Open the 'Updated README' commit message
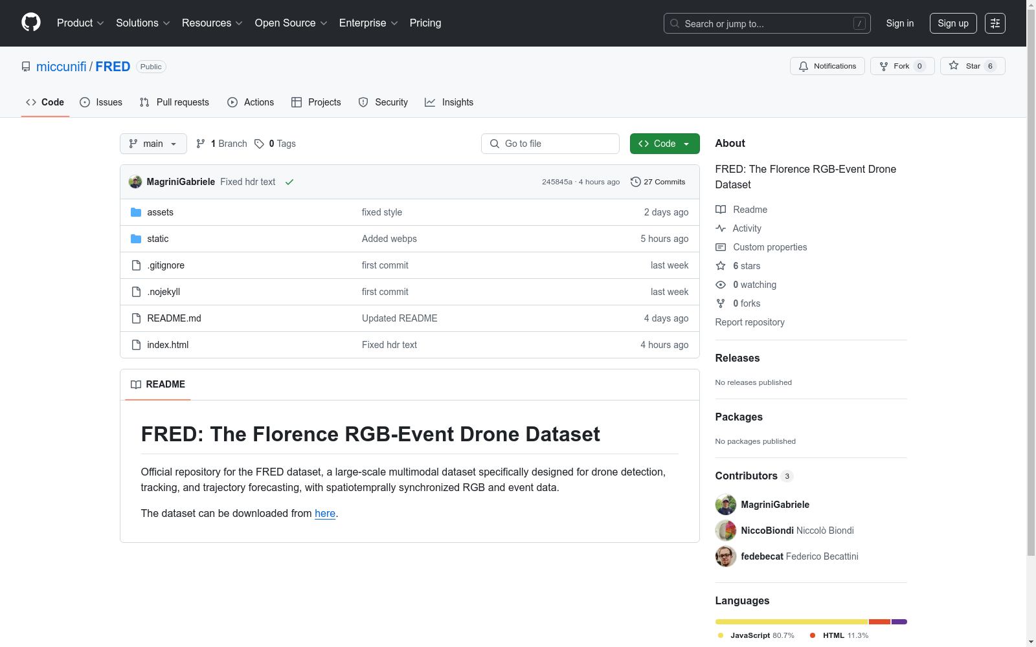 coord(400,318)
